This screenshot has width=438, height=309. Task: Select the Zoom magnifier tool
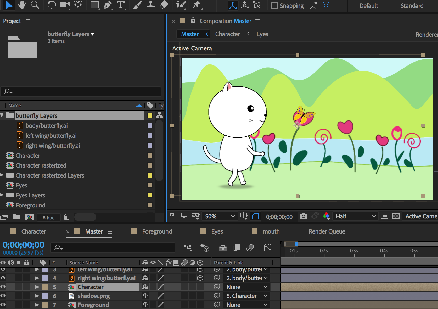35,5
